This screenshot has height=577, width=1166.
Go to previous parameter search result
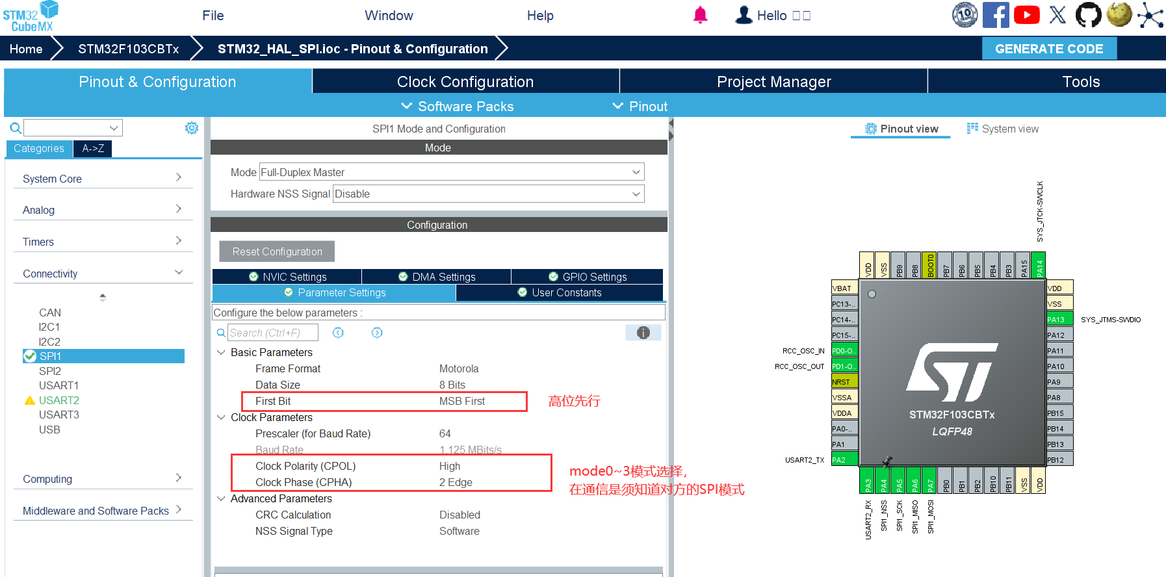point(338,333)
